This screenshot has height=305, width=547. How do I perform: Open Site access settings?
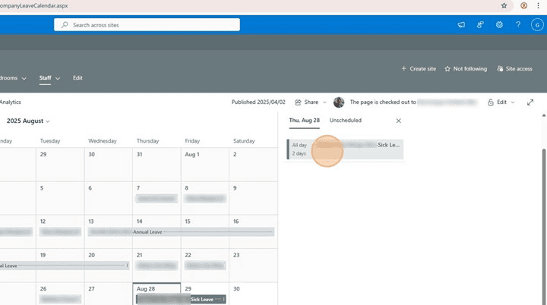(x=514, y=68)
